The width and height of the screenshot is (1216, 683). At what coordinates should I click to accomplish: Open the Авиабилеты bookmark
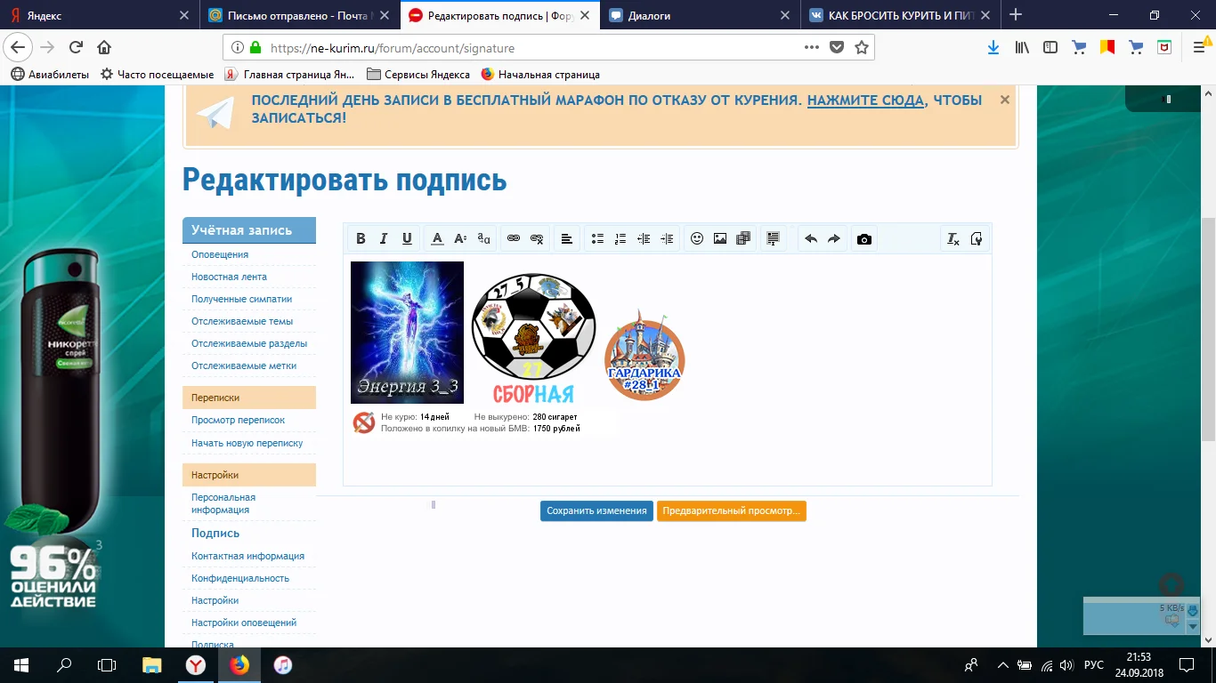(x=50, y=75)
